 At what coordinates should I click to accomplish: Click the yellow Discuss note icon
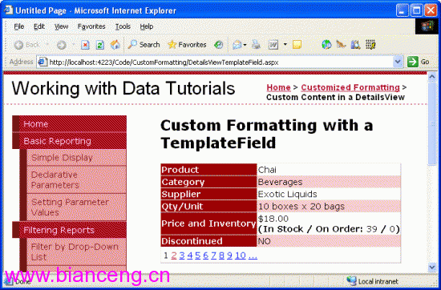click(297, 45)
